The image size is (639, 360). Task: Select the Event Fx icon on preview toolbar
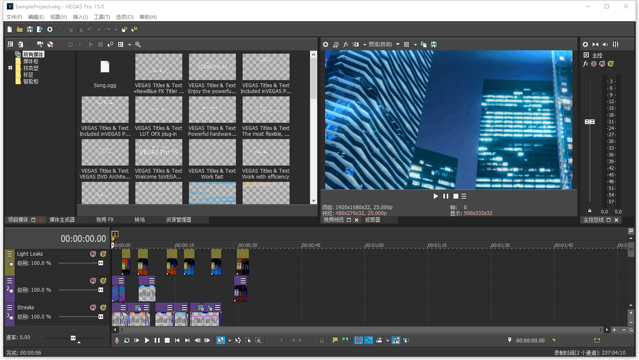coord(346,44)
